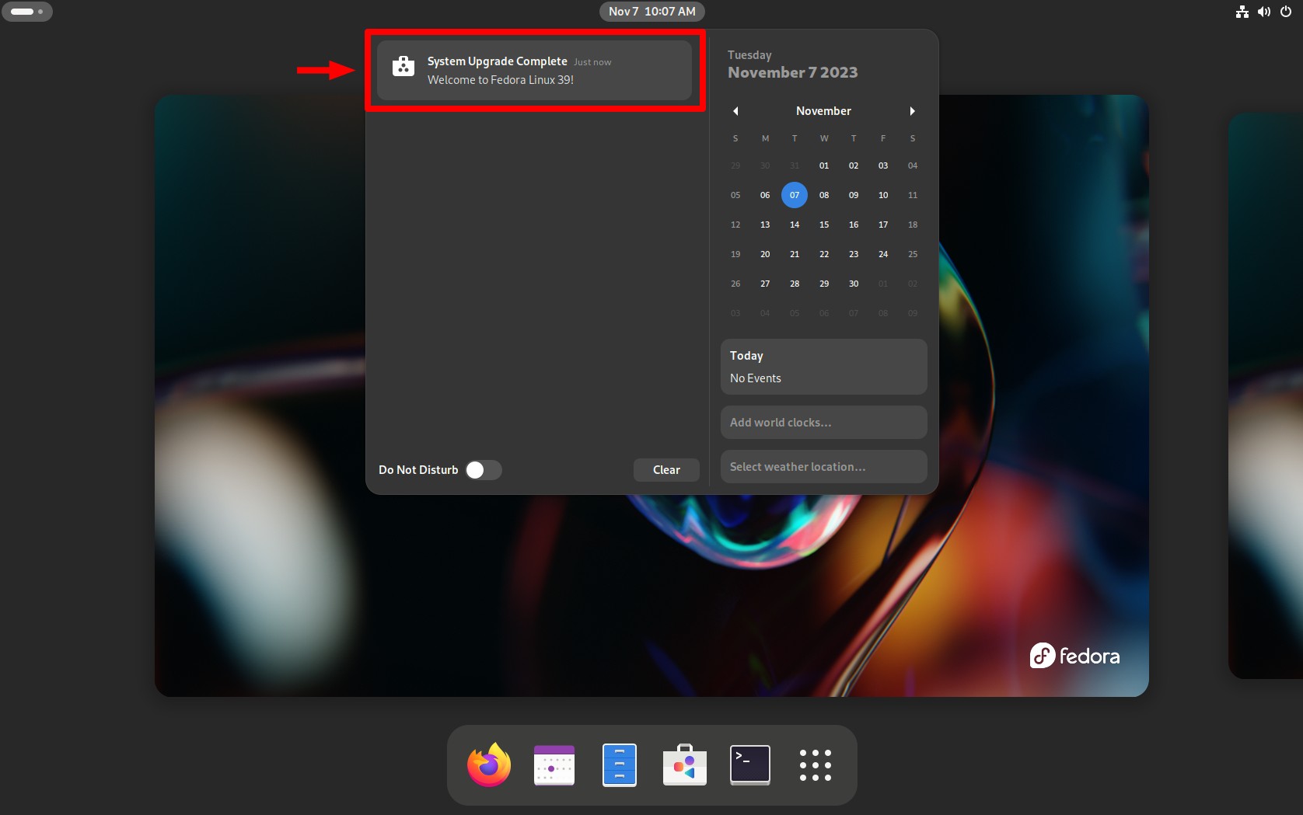
Task: Select November 30 in calendar
Action: pos(854,284)
